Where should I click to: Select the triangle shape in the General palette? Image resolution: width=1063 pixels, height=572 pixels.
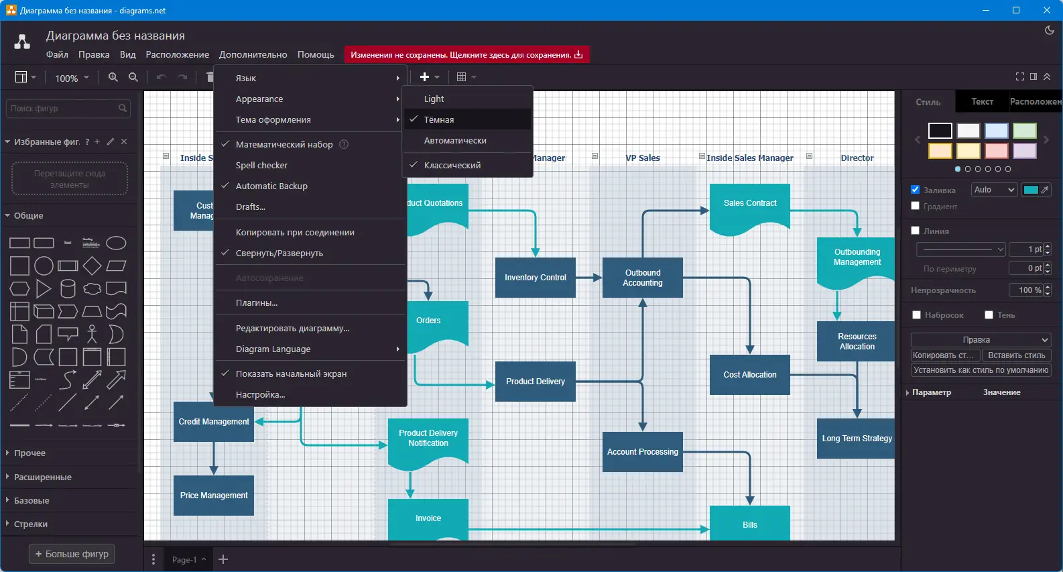(x=44, y=289)
